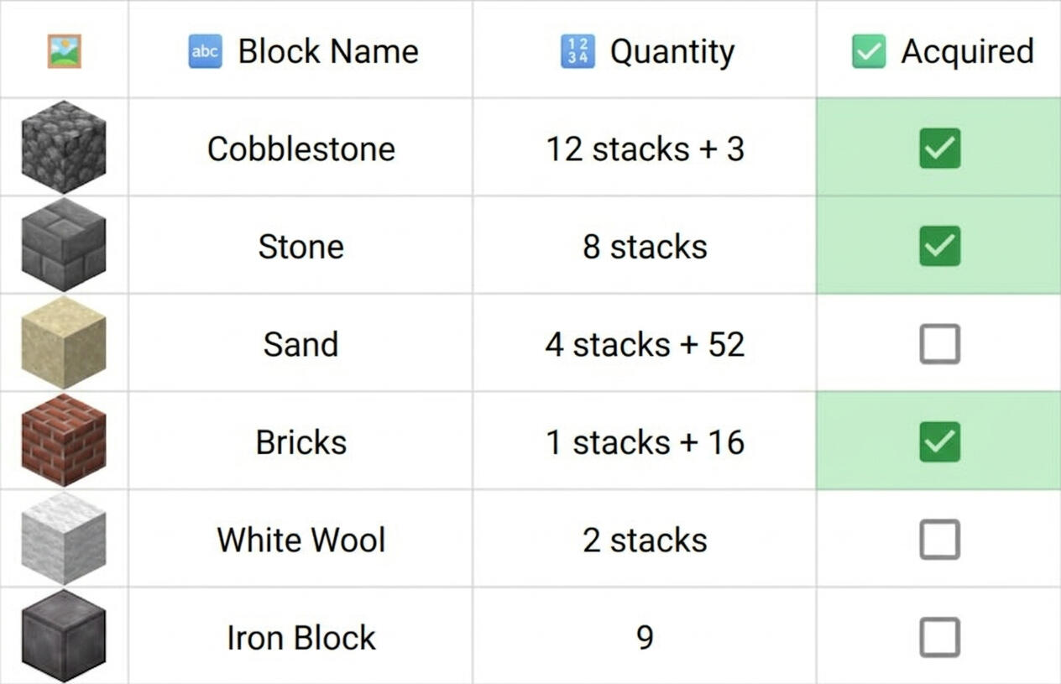This screenshot has width=1061, height=684.
Task: Open the Cobblestone block image
Action: [64, 147]
